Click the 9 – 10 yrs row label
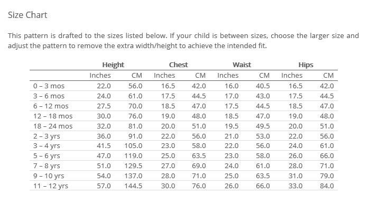 click(49, 176)
